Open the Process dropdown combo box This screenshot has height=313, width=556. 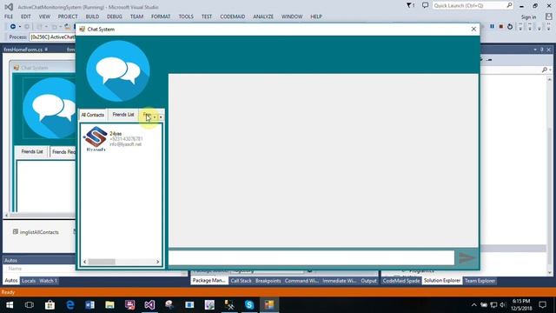pyautogui.click(x=52, y=37)
